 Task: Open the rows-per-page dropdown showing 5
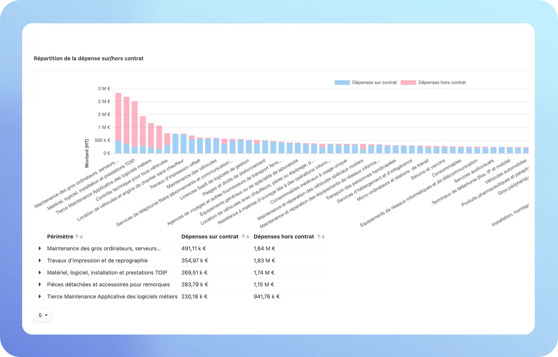click(x=43, y=316)
